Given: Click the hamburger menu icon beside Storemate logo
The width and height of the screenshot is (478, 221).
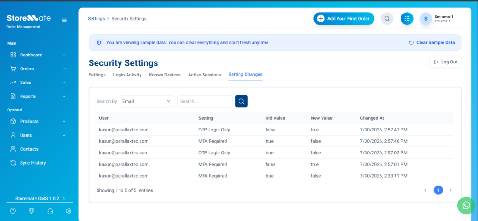Looking at the screenshot, I should [x=64, y=21].
